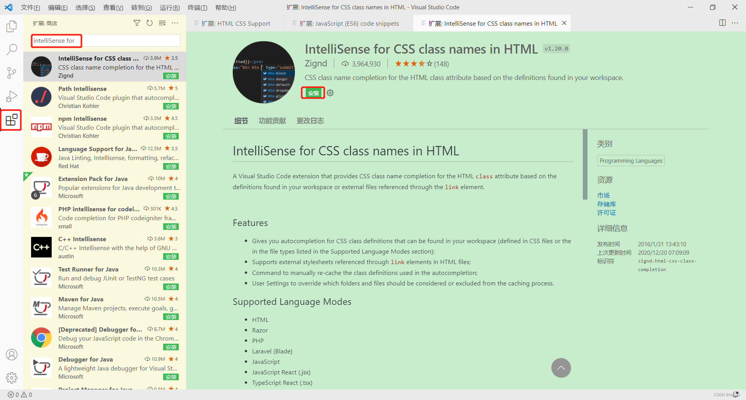
Task: Click the Zignd publisher link
Action: 316,63
